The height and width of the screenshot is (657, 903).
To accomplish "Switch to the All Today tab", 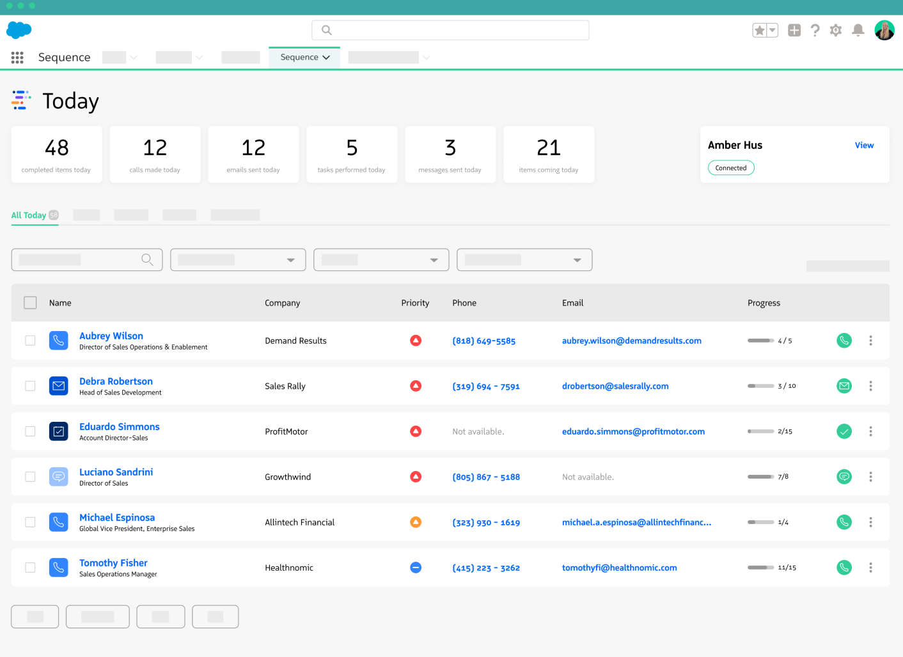I will 29,215.
